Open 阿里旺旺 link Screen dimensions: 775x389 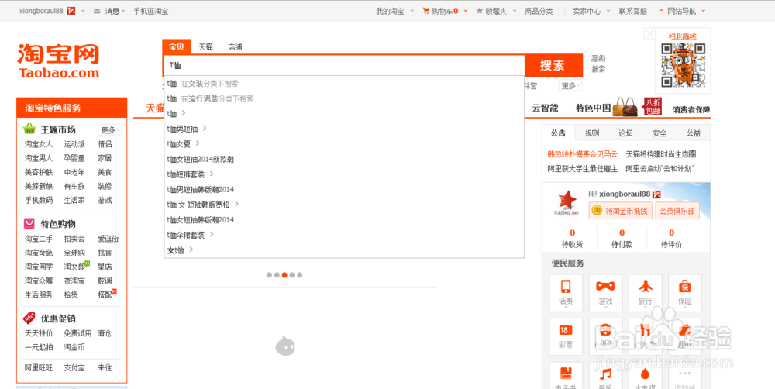tap(39, 367)
